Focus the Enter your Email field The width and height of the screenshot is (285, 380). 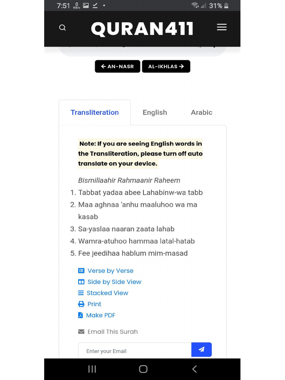pyautogui.click(x=135, y=351)
